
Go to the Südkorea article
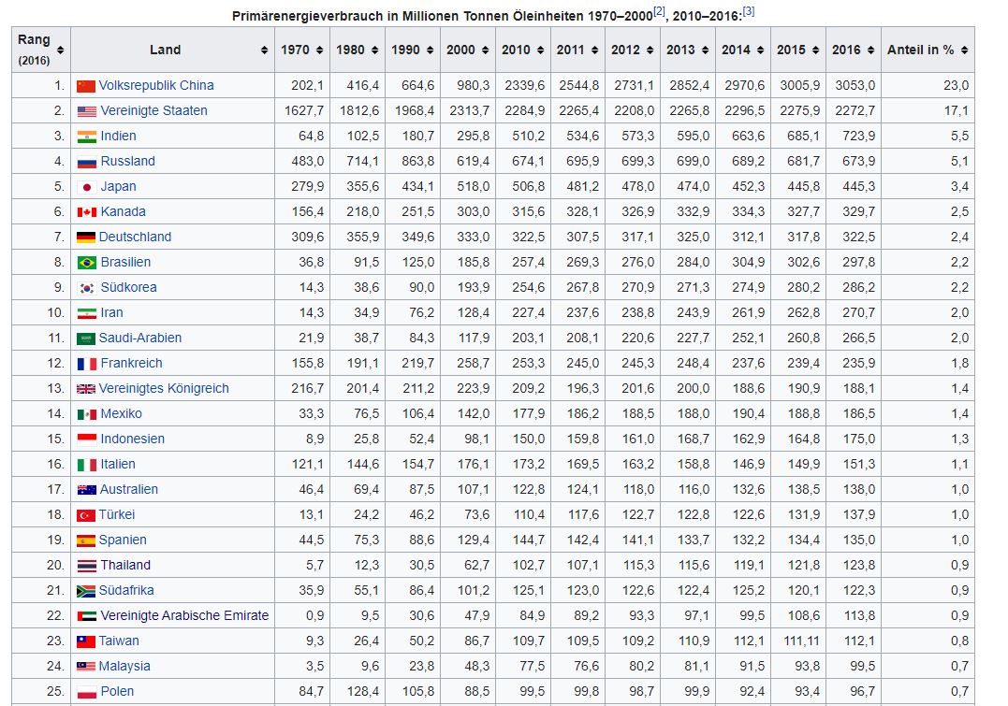pos(128,287)
